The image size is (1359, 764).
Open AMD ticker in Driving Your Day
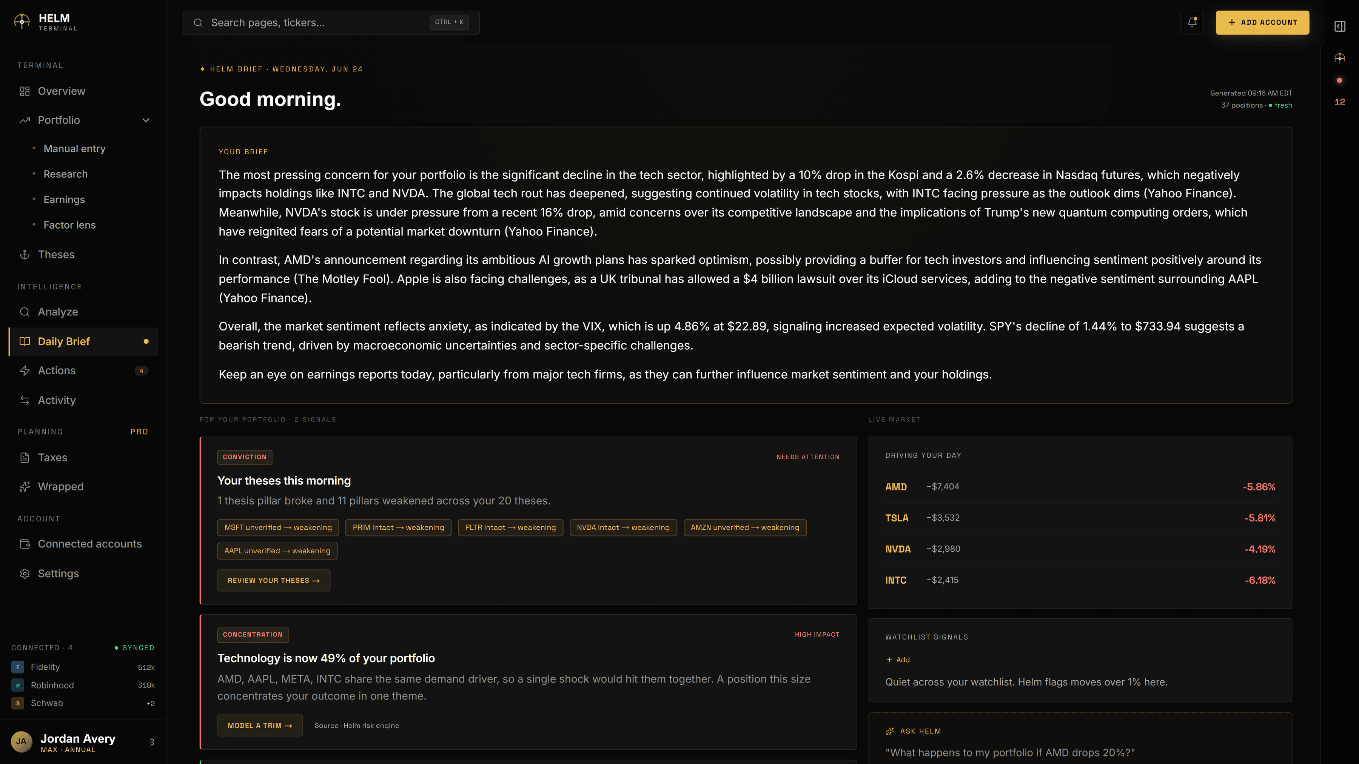pyautogui.click(x=896, y=487)
